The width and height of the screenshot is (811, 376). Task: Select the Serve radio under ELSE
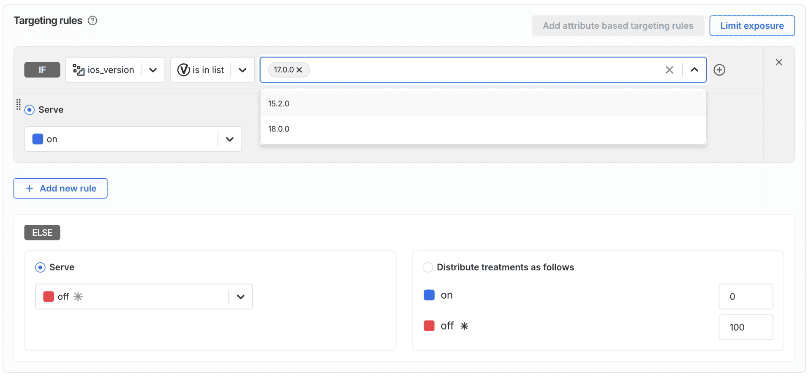click(40, 267)
